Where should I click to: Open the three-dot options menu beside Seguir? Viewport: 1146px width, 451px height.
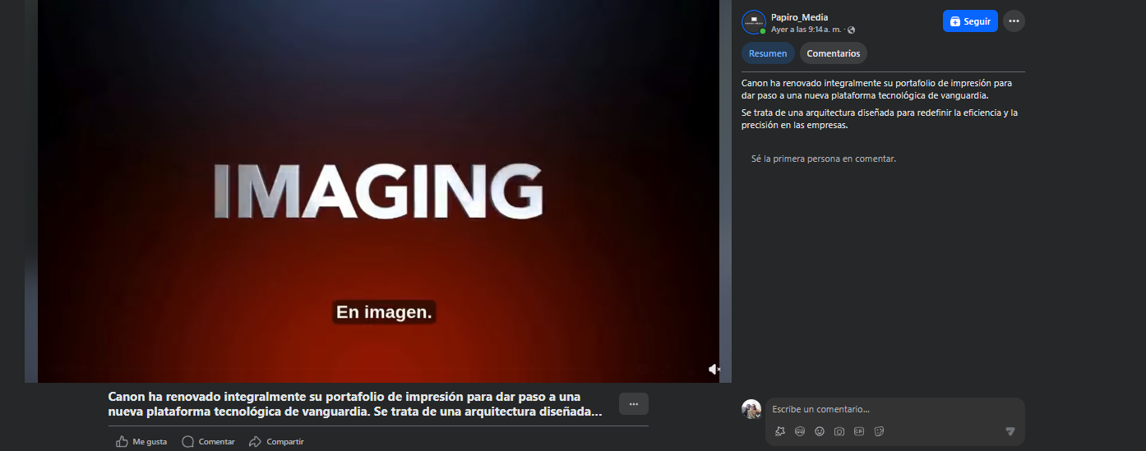[1014, 21]
